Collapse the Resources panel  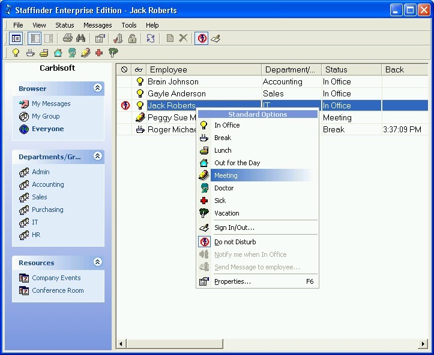tap(97, 262)
